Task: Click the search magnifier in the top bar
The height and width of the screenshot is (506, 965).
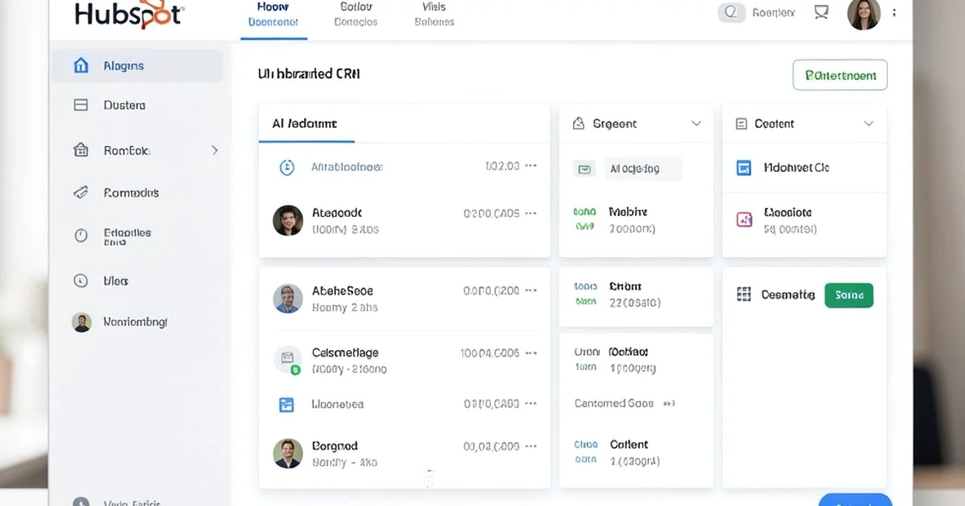Action: pos(731,13)
